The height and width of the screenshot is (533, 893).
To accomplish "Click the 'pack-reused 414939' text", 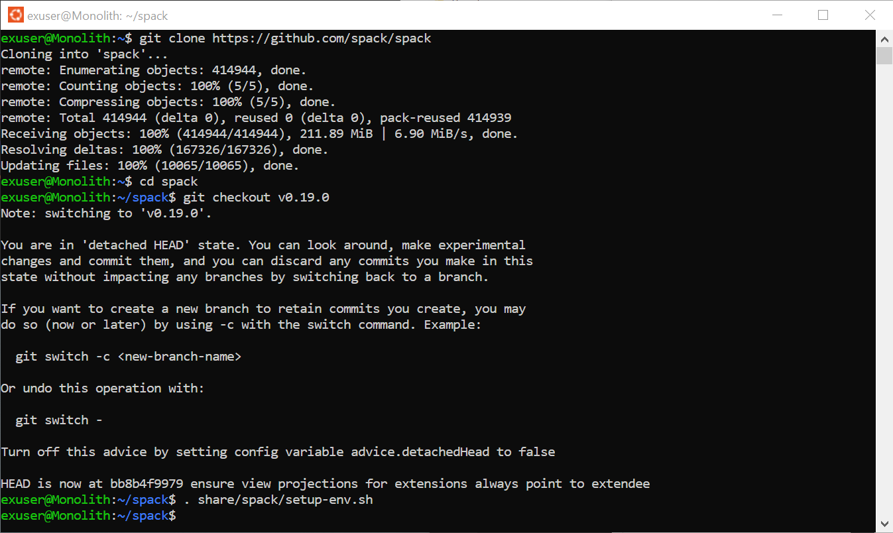I will [x=445, y=118].
